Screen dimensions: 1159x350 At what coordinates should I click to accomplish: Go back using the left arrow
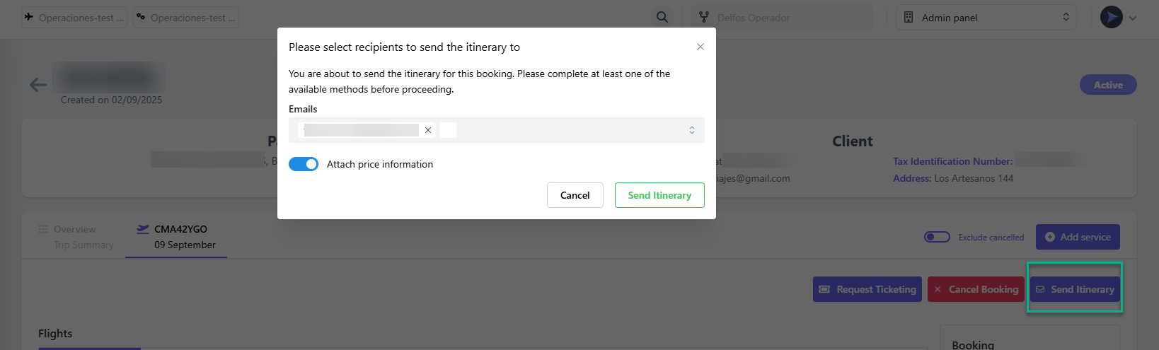pyautogui.click(x=38, y=85)
